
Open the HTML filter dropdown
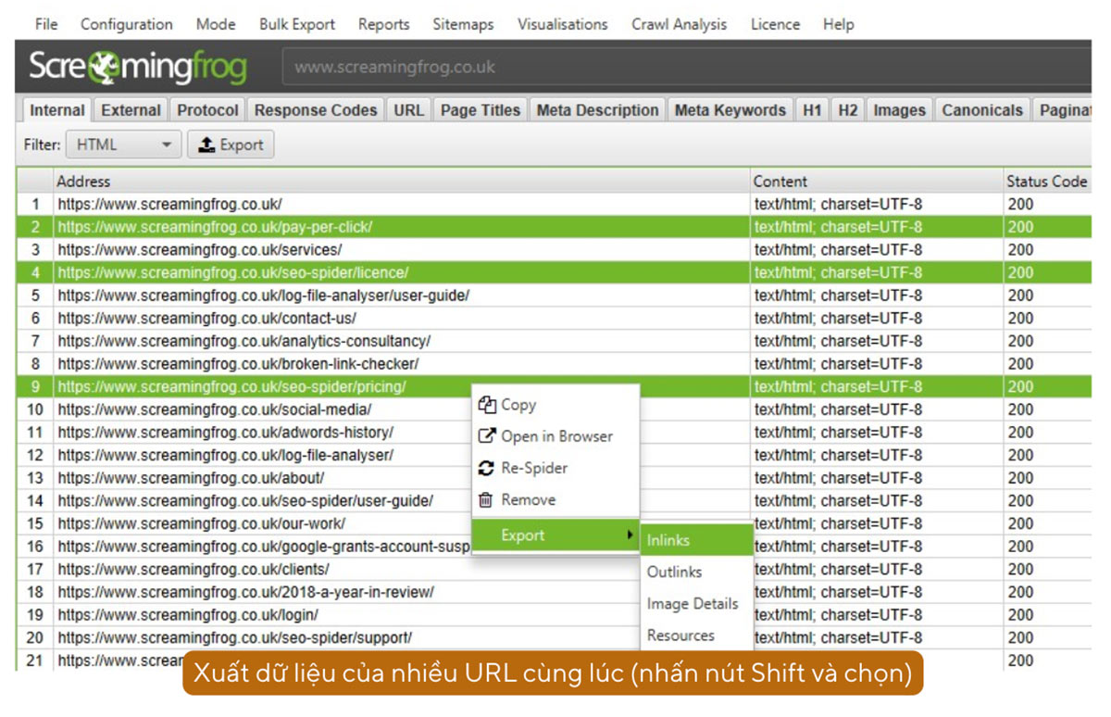[x=124, y=145]
